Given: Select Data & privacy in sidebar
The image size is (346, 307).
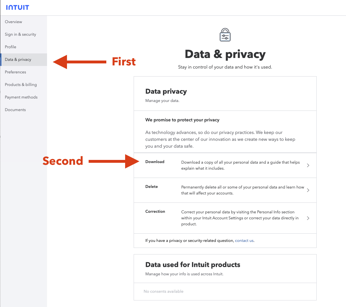Looking at the screenshot, I should (x=18, y=59).
